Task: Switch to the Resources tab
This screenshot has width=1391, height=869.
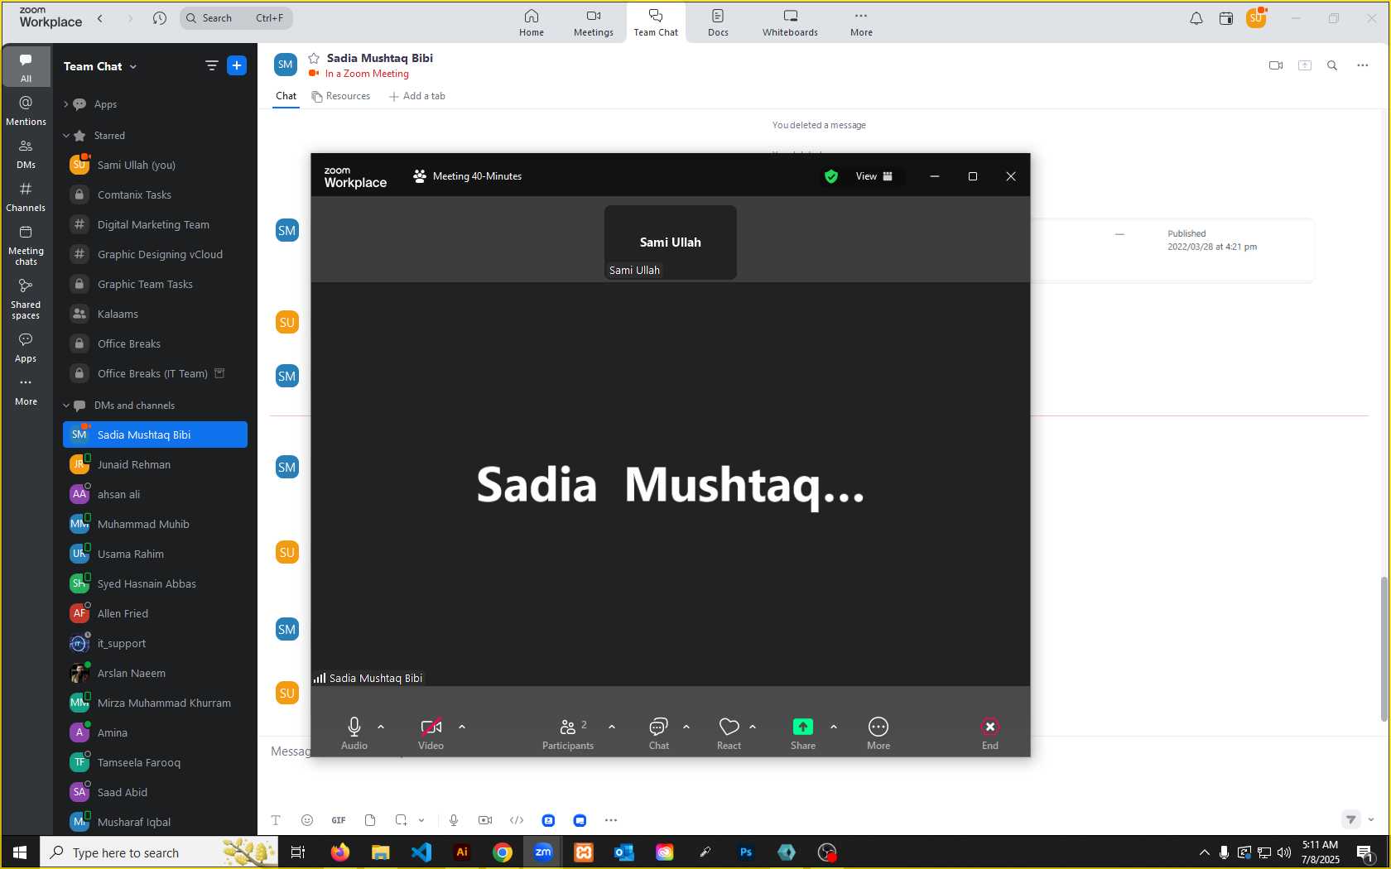Action: 341,96
